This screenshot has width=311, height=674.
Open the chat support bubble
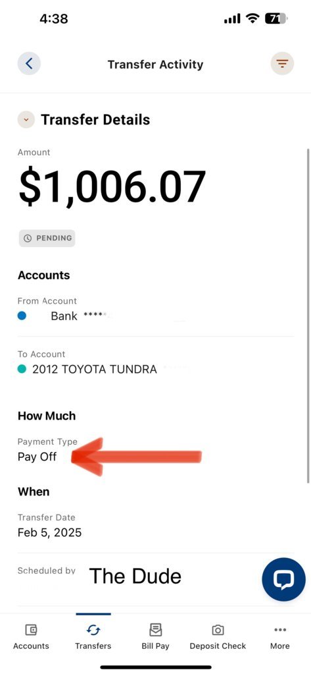click(283, 579)
